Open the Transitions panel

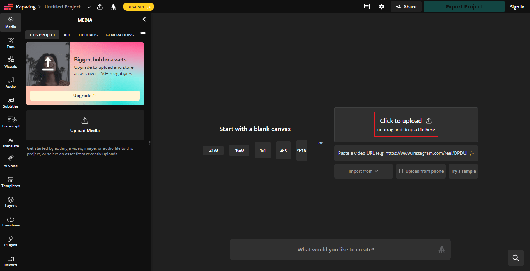(10, 221)
